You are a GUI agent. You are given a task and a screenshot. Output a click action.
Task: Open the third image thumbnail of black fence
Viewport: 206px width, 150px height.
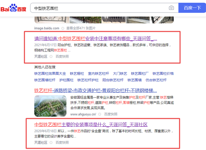pos(114,20)
